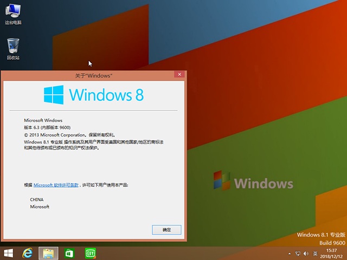Launch the iQIYI app from taskbar
The width and height of the screenshot is (347, 260).
(x=90, y=253)
